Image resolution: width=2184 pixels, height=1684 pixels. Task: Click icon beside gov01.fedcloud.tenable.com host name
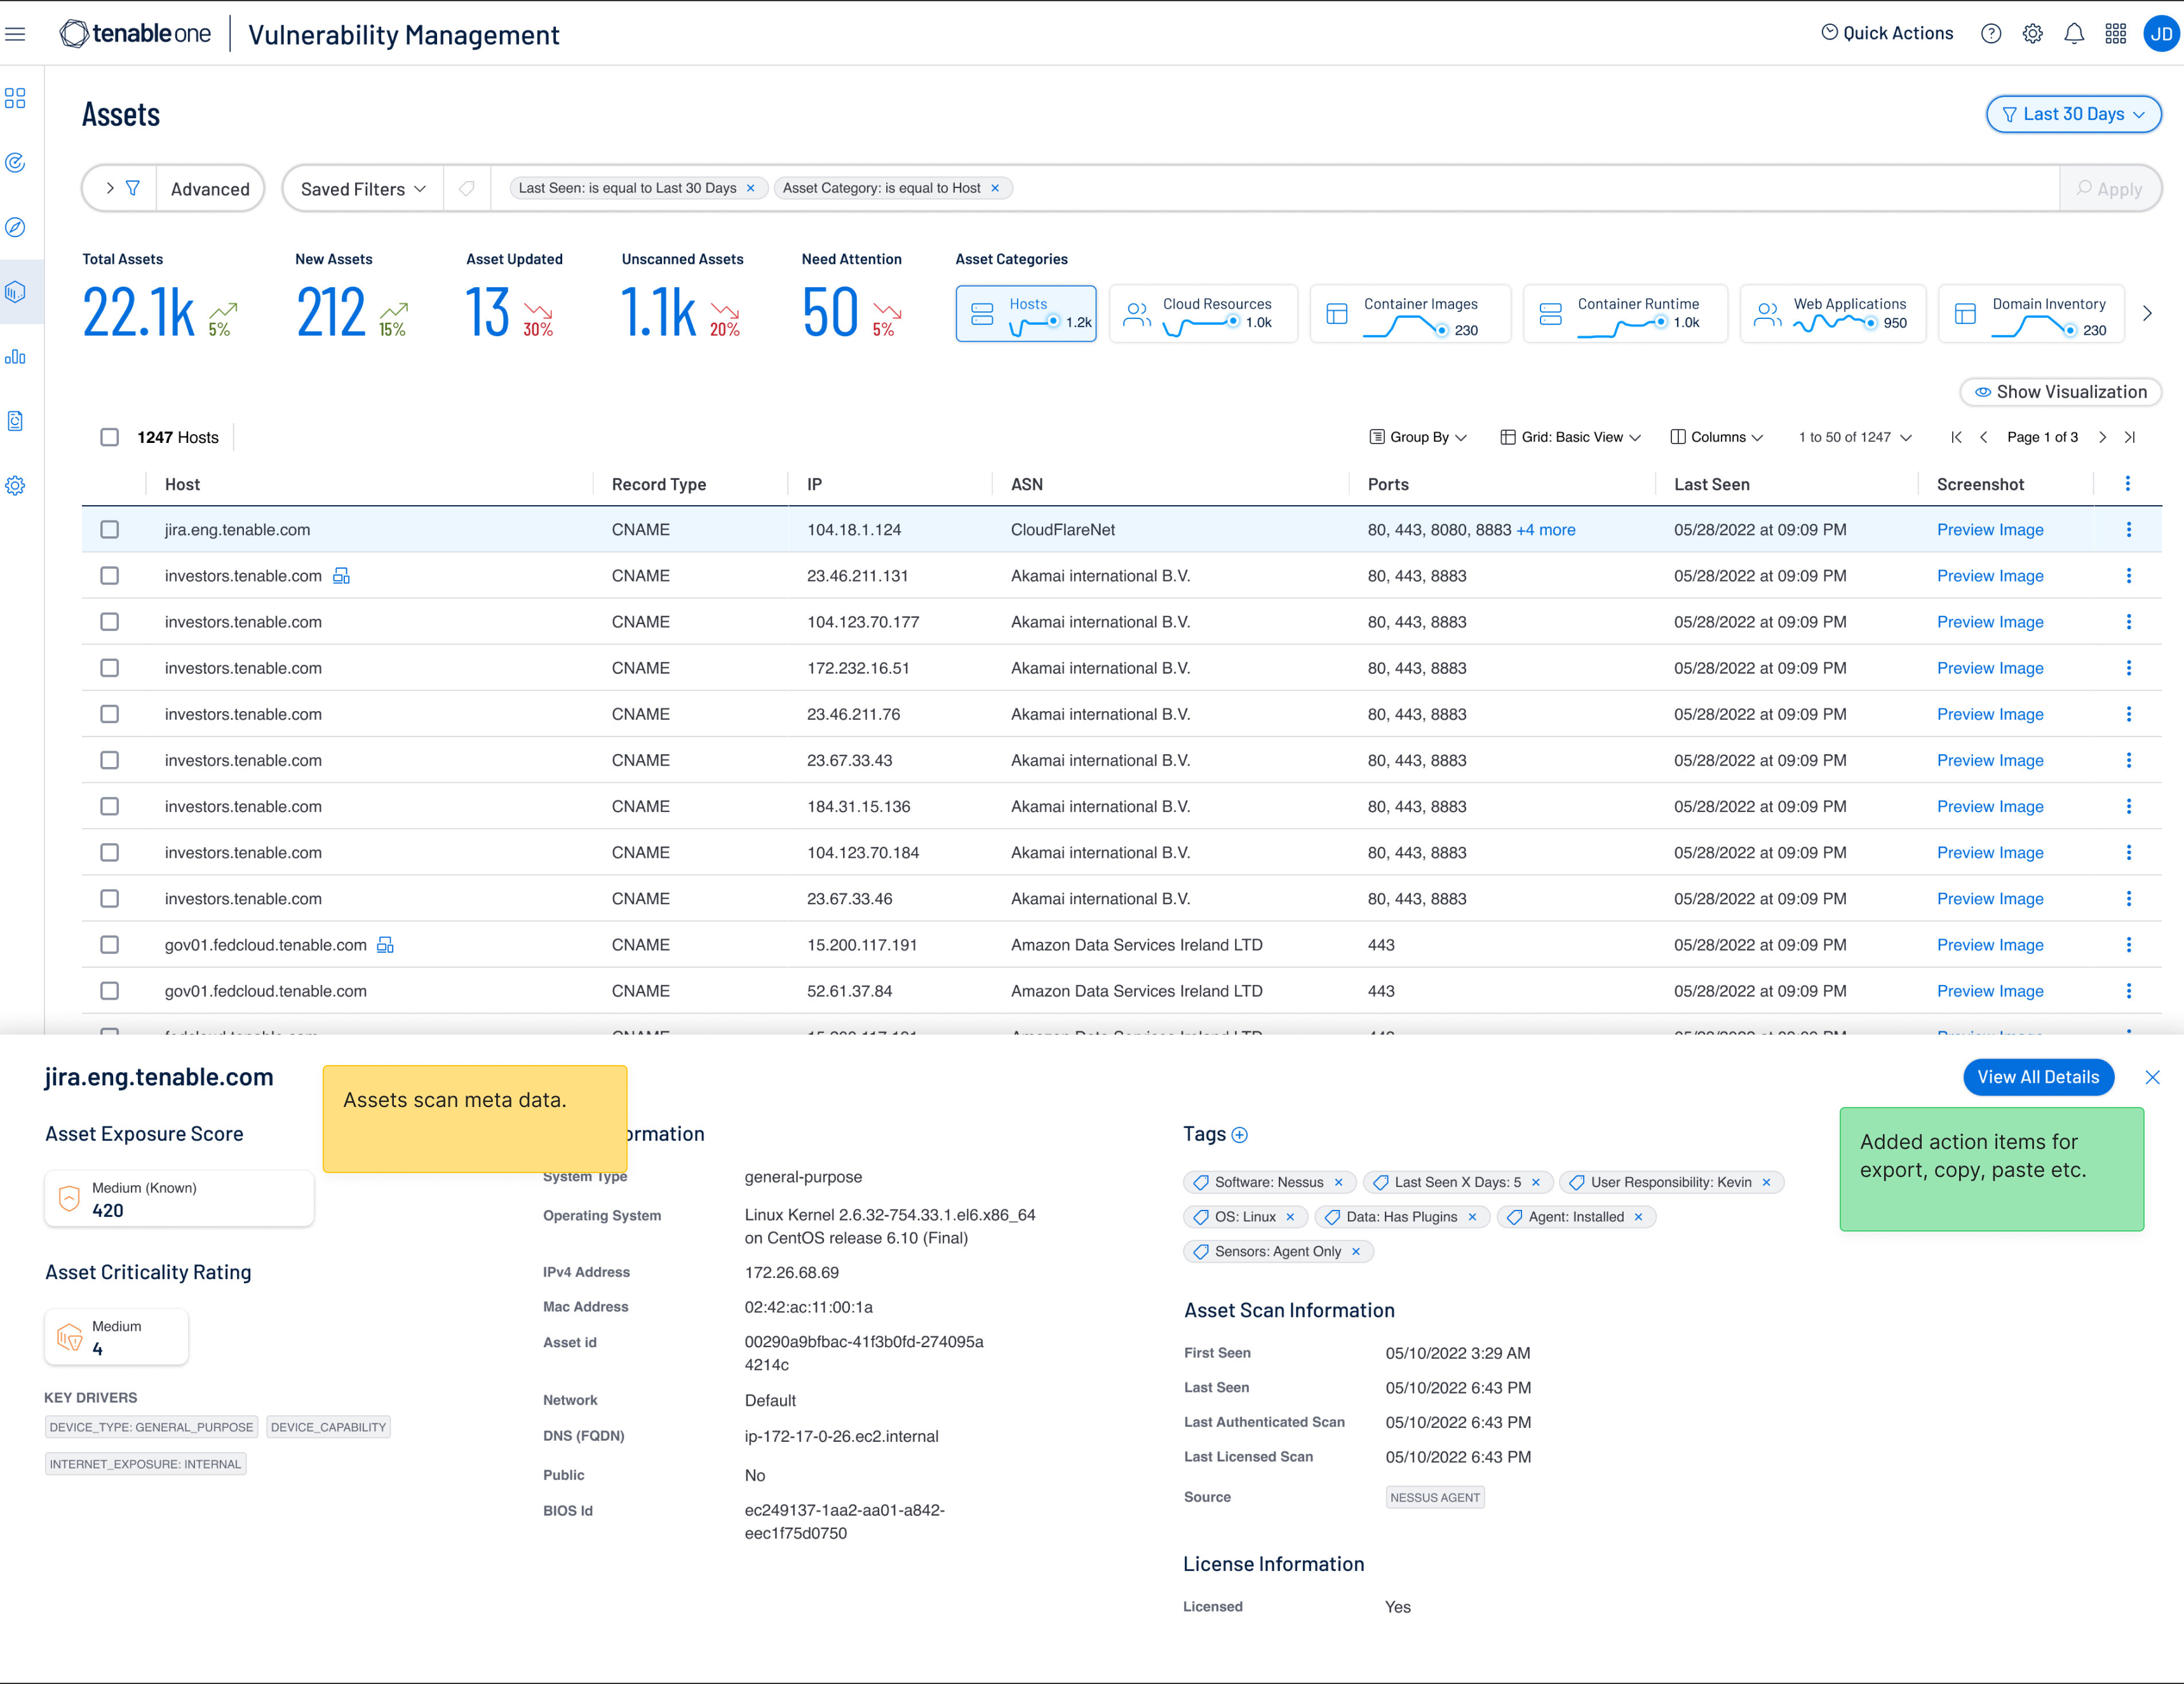click(385, 944)
